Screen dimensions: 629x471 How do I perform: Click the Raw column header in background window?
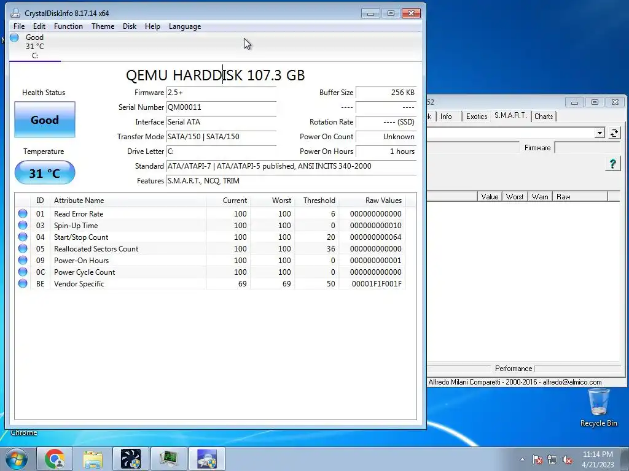click(580, 197)
